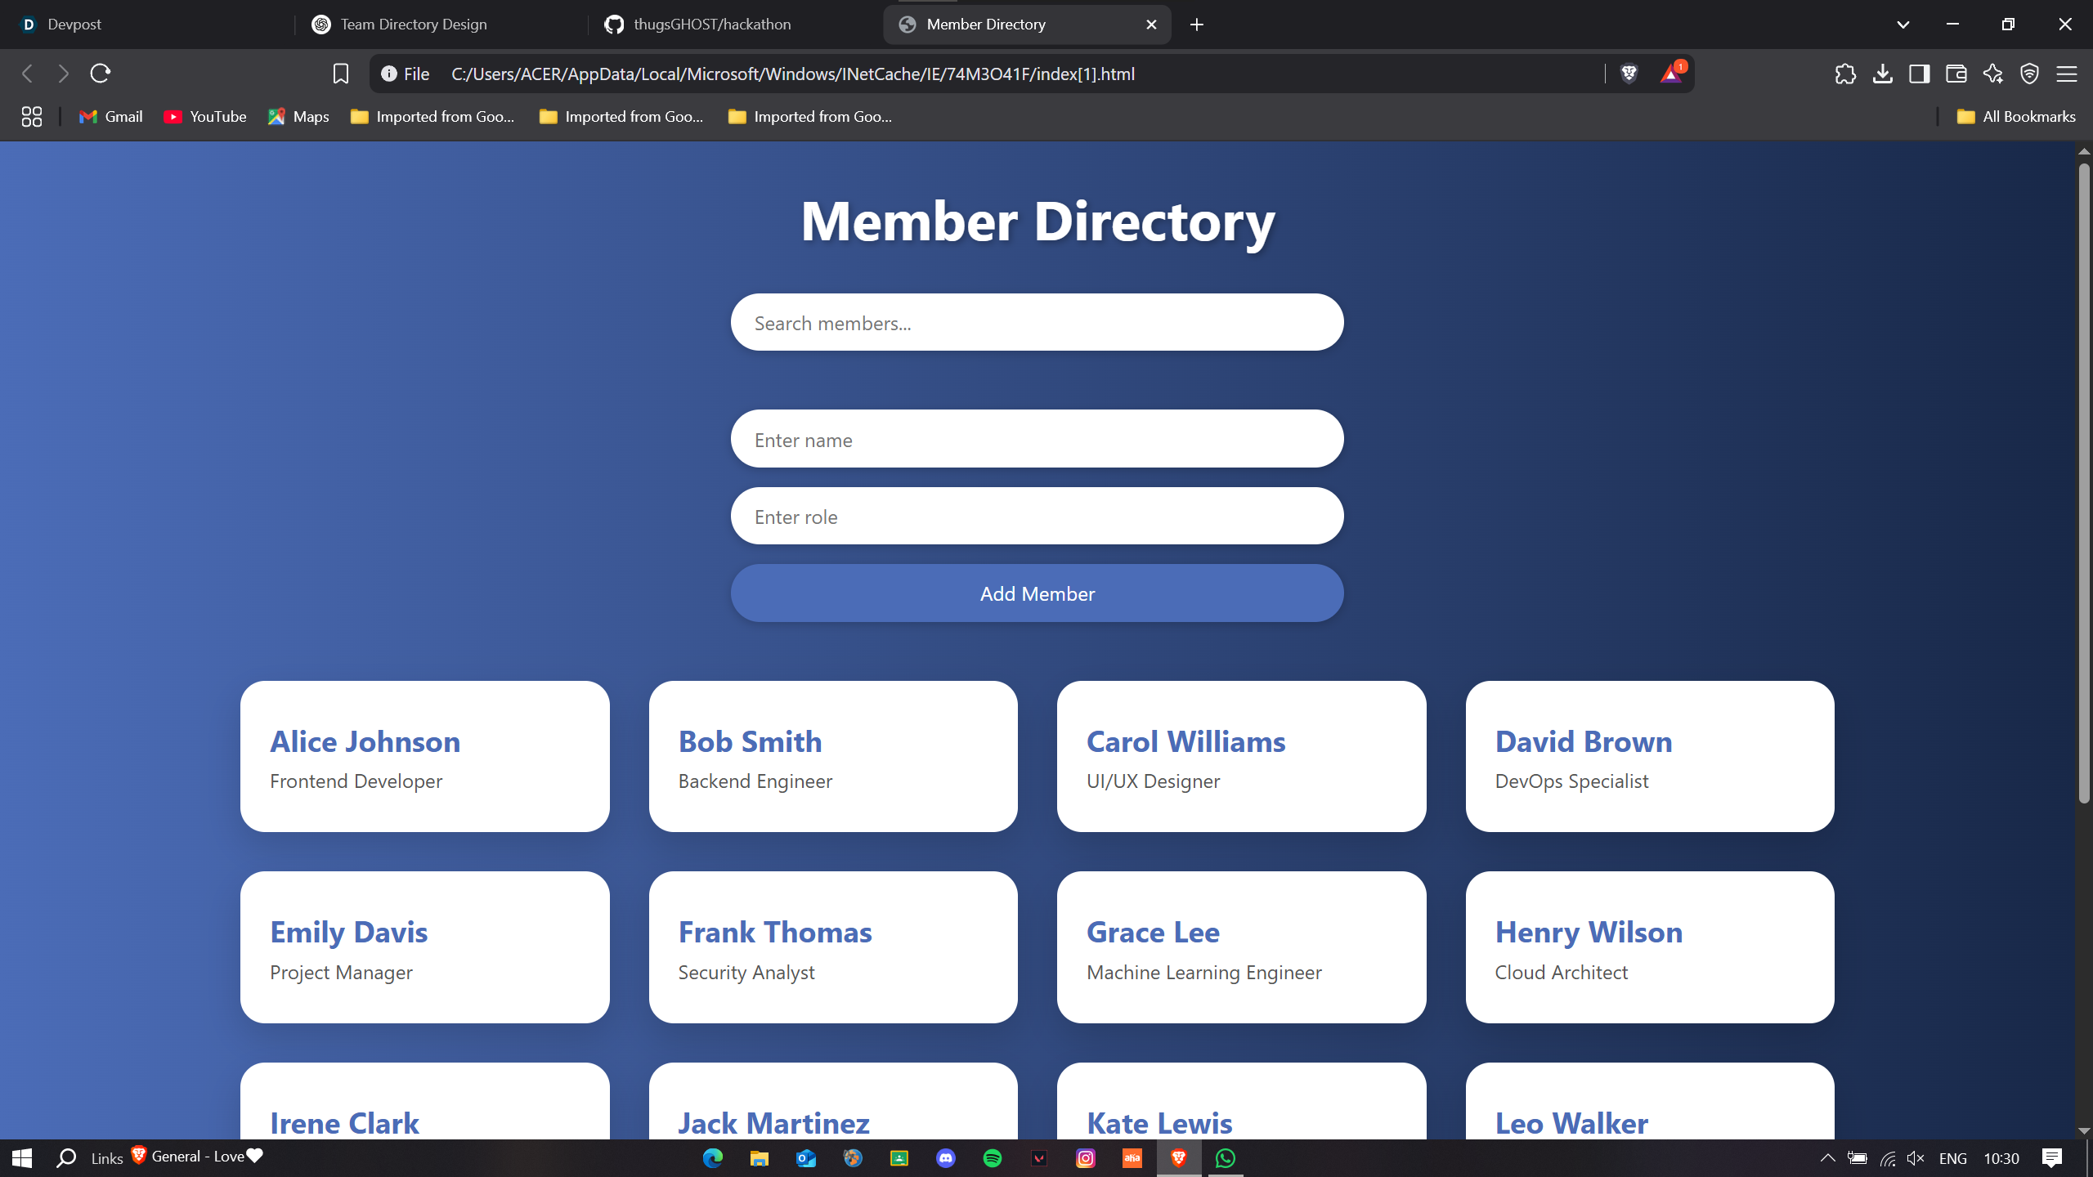Focus the Search members input field
This screenshot has width=2093, height=1177.
tap(1037, 323)
